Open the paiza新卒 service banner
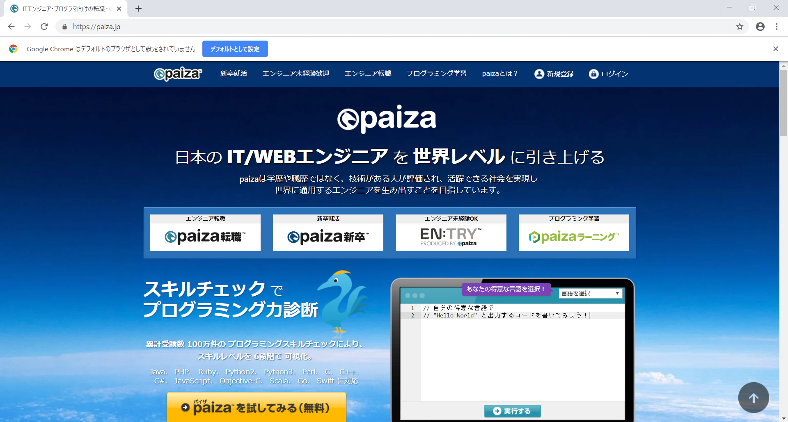 328,233
